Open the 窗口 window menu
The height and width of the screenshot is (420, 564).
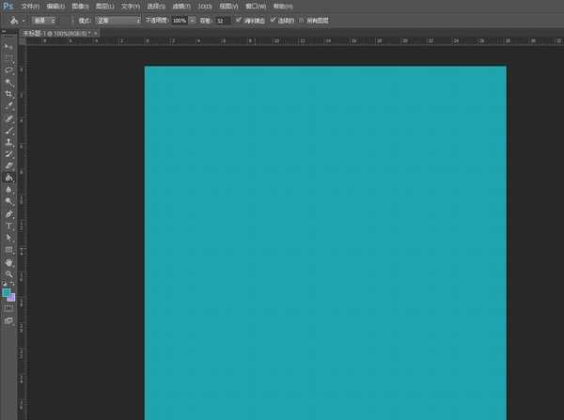coord(254,6)
